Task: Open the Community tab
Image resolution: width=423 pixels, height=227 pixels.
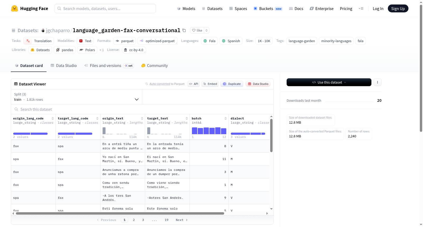Action: pyautogui.click(x=154, y=66)
